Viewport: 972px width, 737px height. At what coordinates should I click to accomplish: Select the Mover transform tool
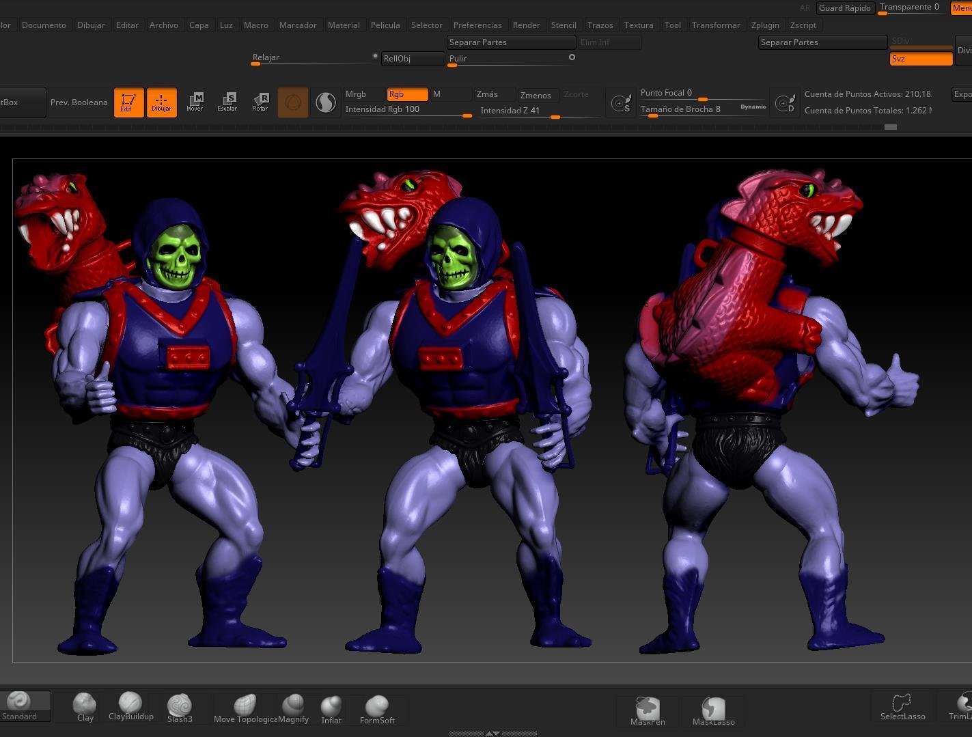195,102
